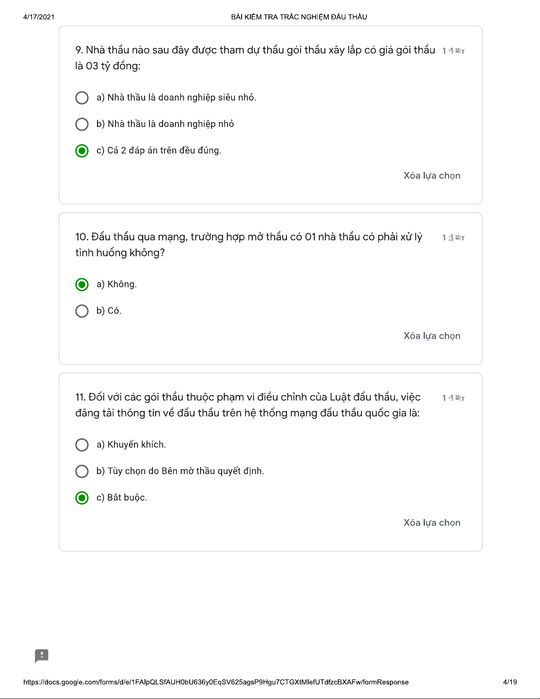Select option "a) Nhà thầu là doanh nghiệp siêu nhỏ"

[x=82, y=97]
